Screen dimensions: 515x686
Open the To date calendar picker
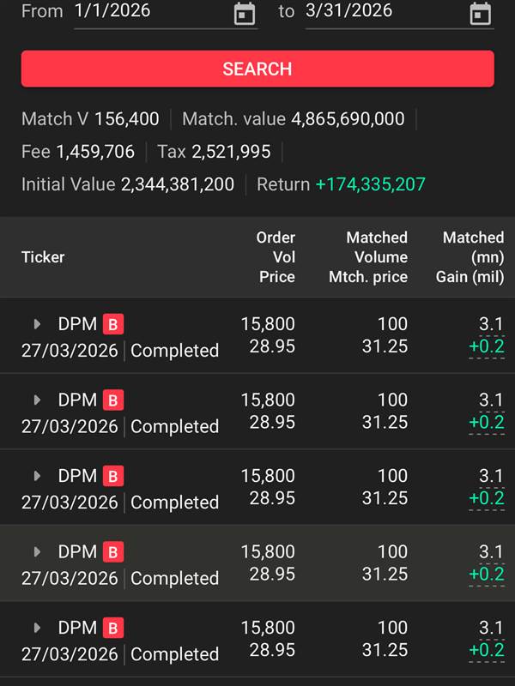click(481, 14)
